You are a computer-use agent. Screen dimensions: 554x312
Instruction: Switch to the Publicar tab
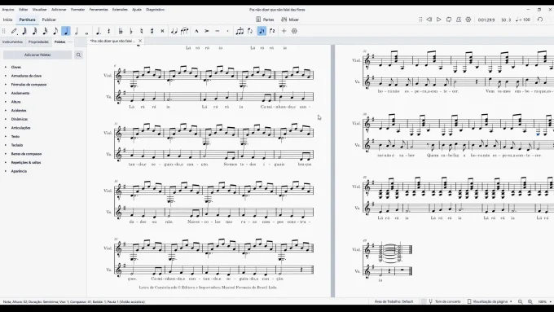(x=49, y=20)
